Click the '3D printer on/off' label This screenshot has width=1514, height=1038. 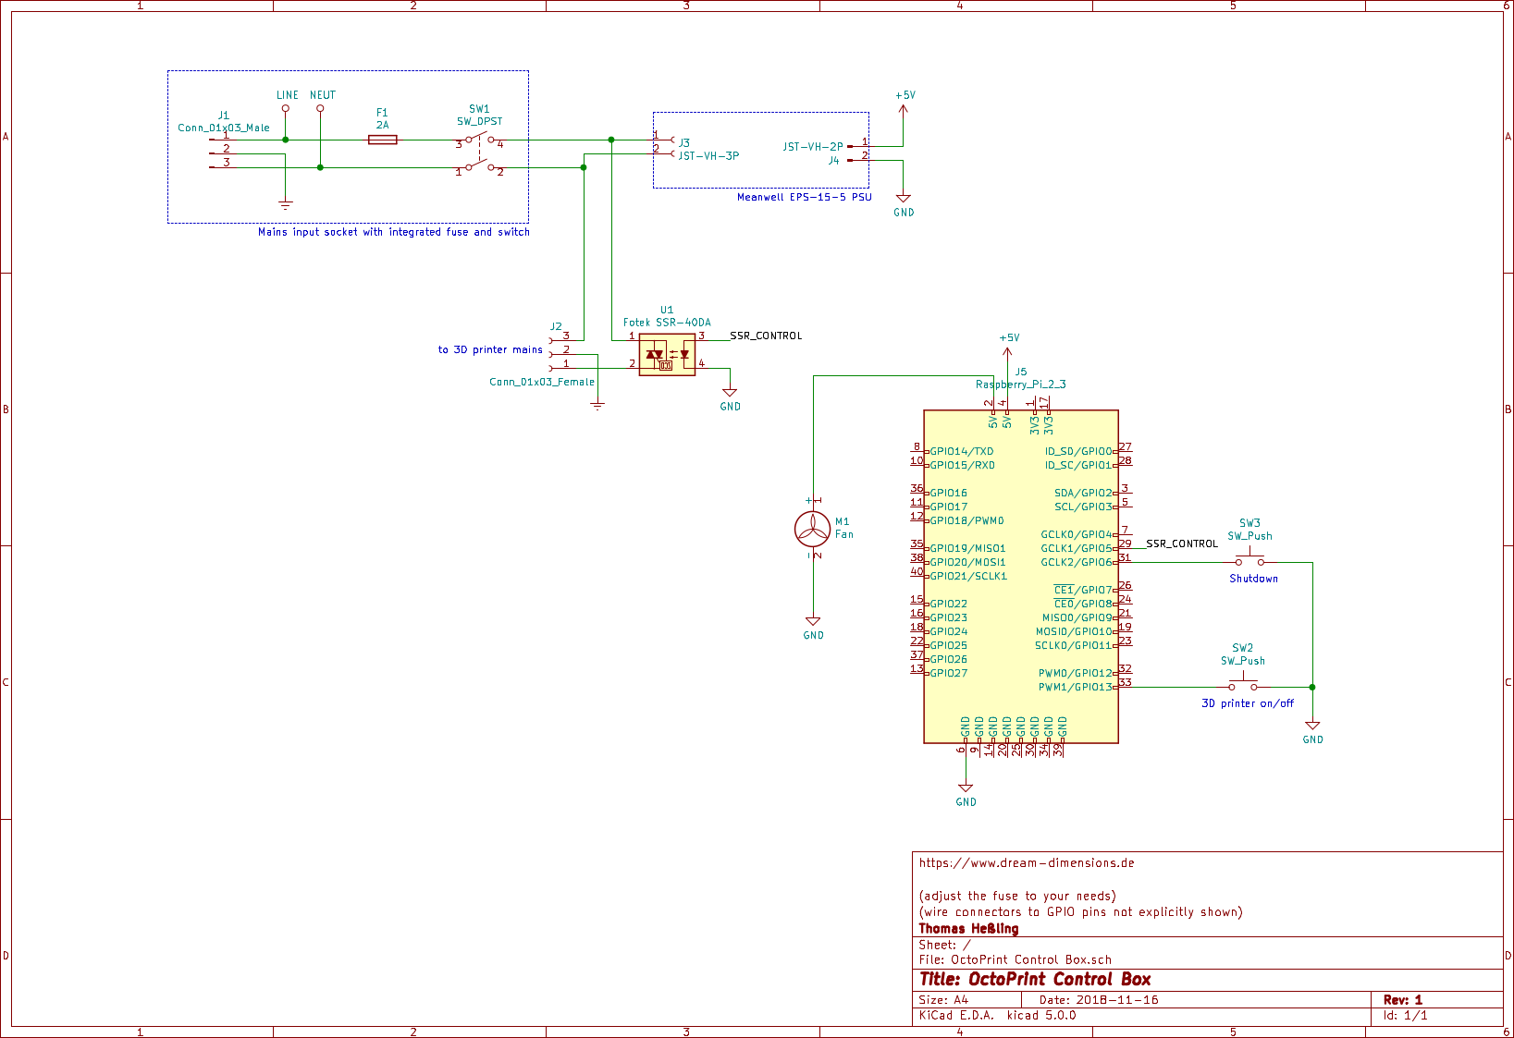[x=1248, y=703]
